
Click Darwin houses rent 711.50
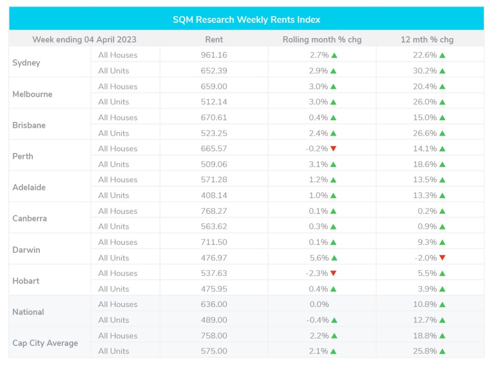click(x=214, y=242)
